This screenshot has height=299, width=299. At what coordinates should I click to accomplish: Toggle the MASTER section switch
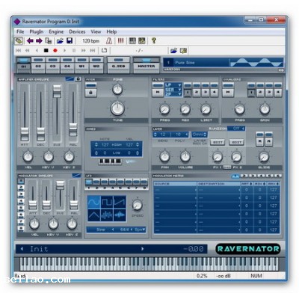click(x=147, y=60)
